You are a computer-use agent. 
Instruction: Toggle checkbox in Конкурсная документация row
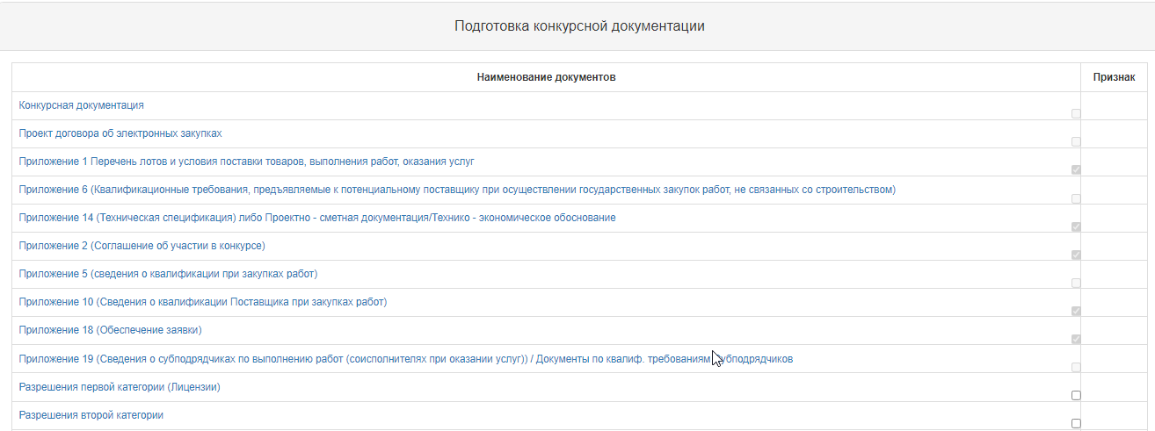point(1076,113)
